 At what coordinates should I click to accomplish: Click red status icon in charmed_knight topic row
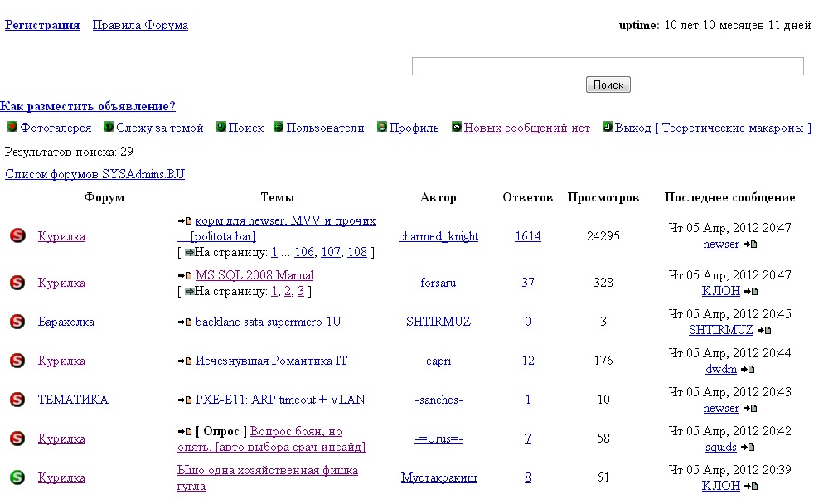[17, 235]
